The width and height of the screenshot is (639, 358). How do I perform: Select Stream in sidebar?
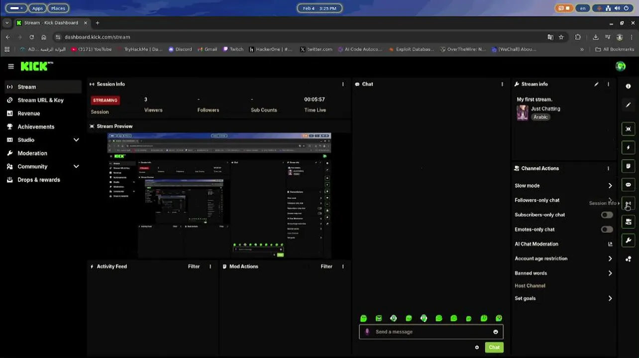[x=43, y=87]
